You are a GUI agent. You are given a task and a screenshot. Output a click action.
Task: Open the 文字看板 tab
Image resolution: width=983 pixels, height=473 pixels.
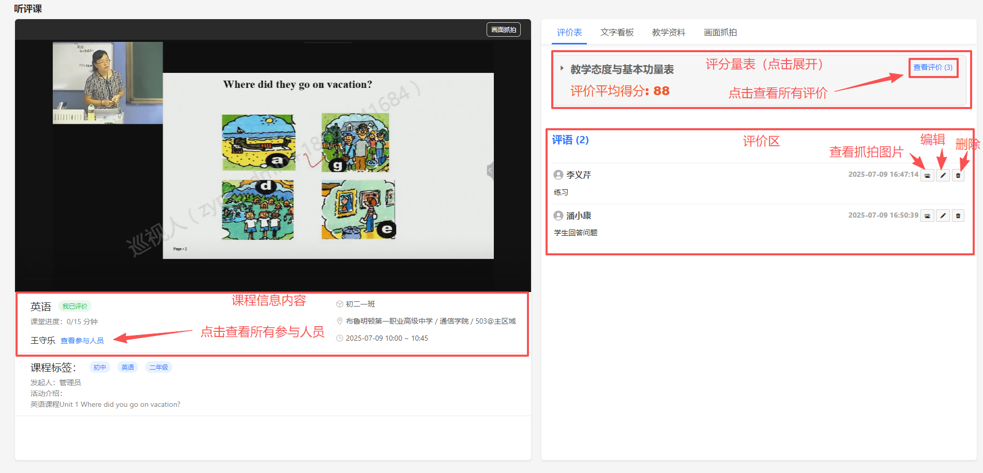pos(616,33)
